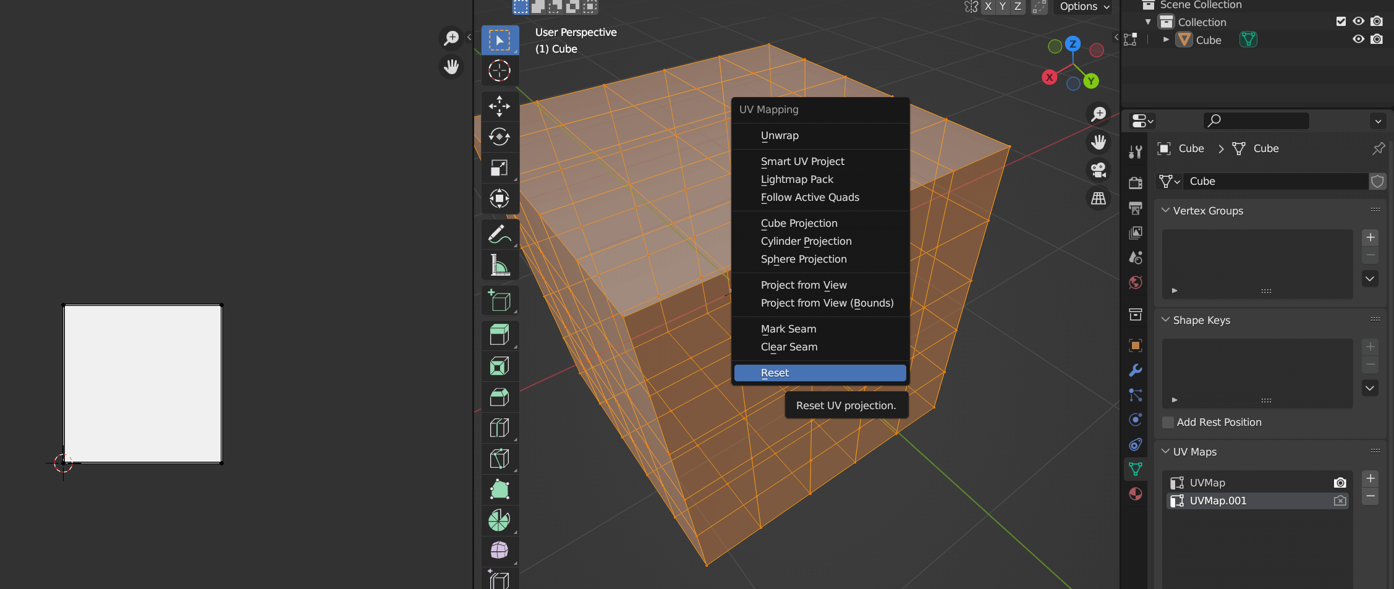Select the Inset Faces tool

pos(499,367)
